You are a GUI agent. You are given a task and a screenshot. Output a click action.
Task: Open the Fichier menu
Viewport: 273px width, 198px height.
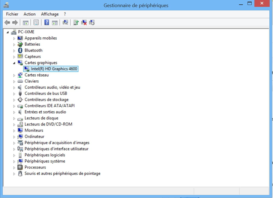point(12,14)
